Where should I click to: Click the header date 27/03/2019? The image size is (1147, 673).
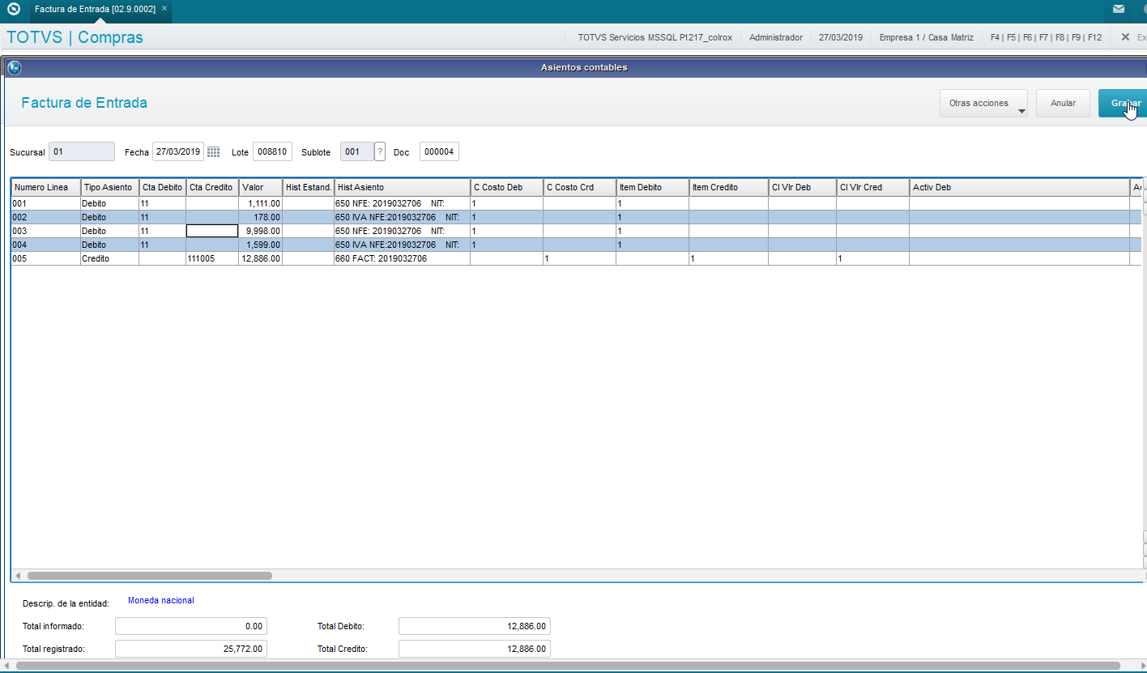[841, 37]
